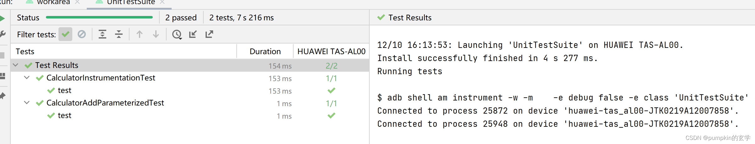This screenshot has height=144, width=755.
Task: Click the green run arrow in sidebar
Action: point(2,18)
